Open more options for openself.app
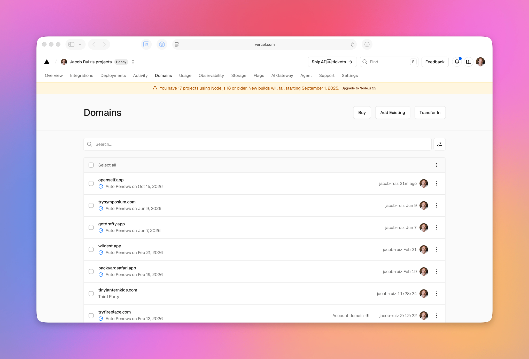529x359 pixels. pyautogui.click(x=437, y=184)
